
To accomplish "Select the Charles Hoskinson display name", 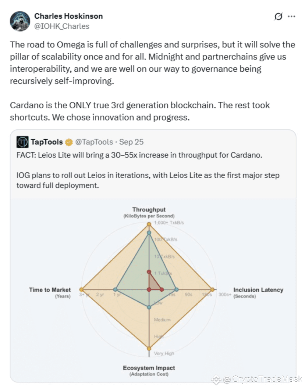I will click(68, 16).
